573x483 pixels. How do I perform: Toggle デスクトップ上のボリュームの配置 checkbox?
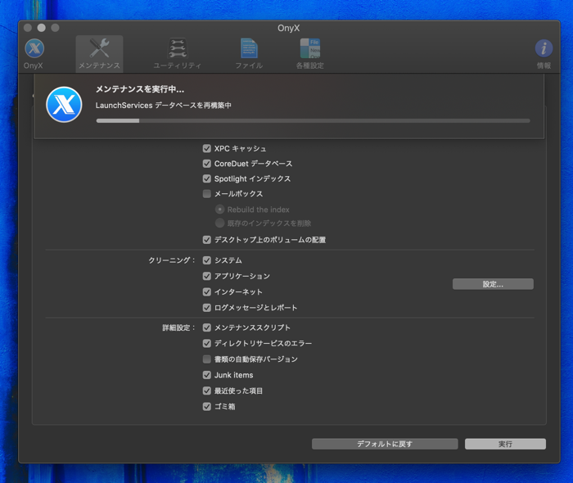point(207,240)
